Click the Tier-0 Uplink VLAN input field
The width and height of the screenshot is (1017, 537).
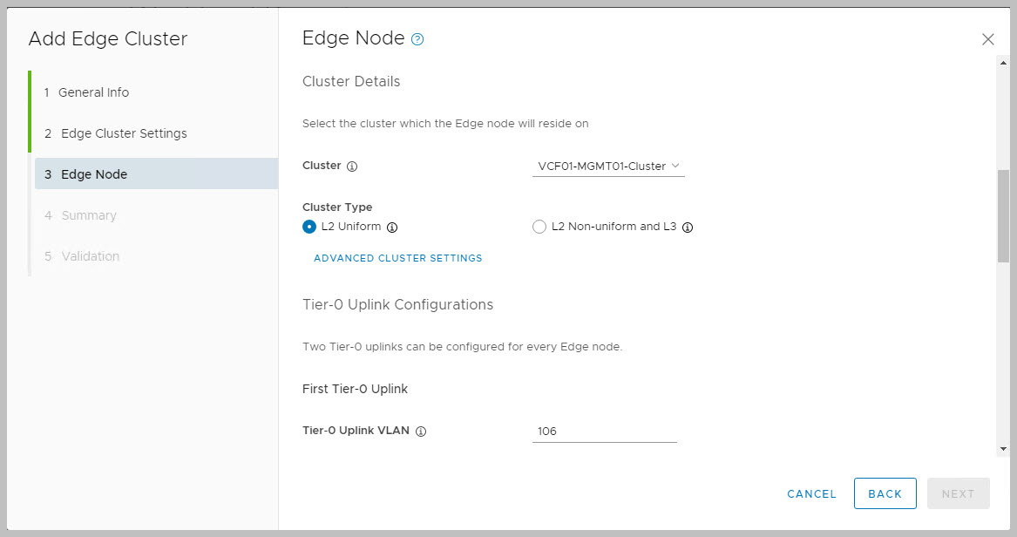pos(604,432)
